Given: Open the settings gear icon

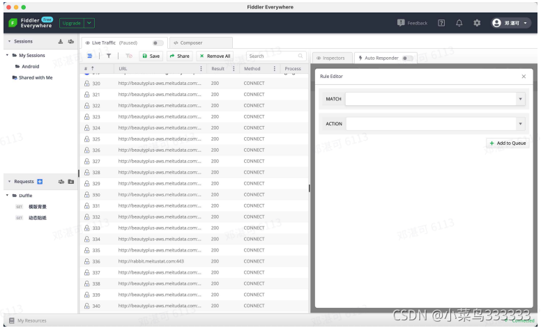Looking at the screenshot, I should (x=477, y=23).
